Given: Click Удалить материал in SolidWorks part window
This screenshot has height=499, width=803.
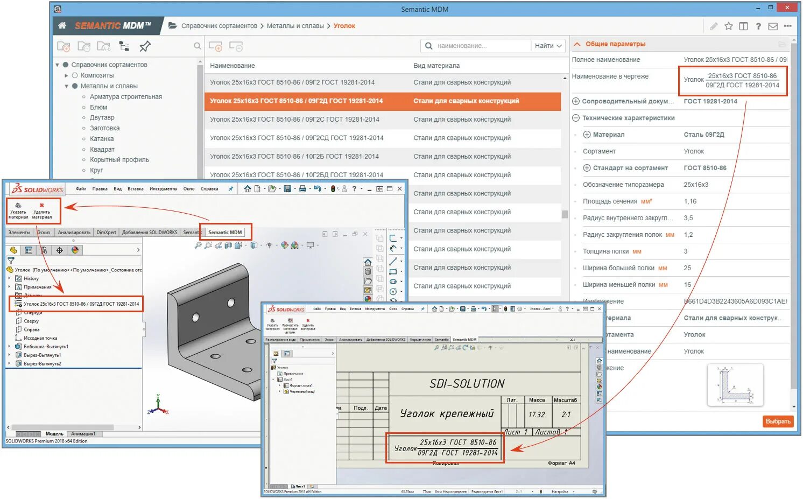Looking at the screenshot, I should click(41, 210).
